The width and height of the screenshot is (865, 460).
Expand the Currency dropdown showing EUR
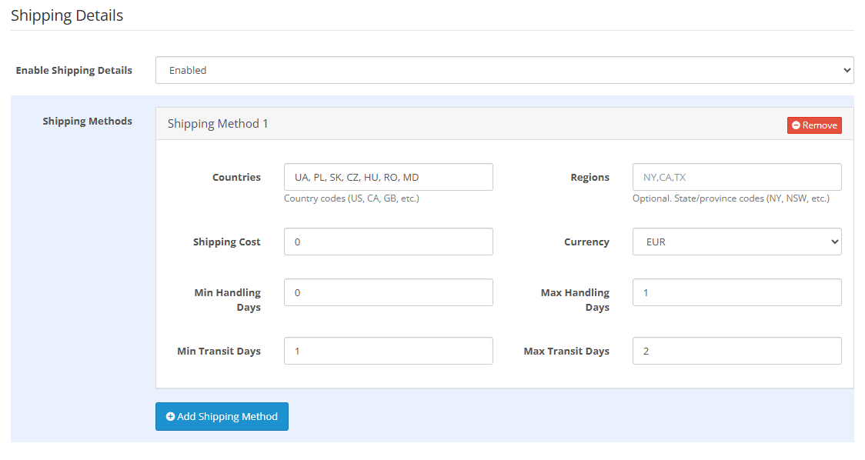[x=736, y=242]
